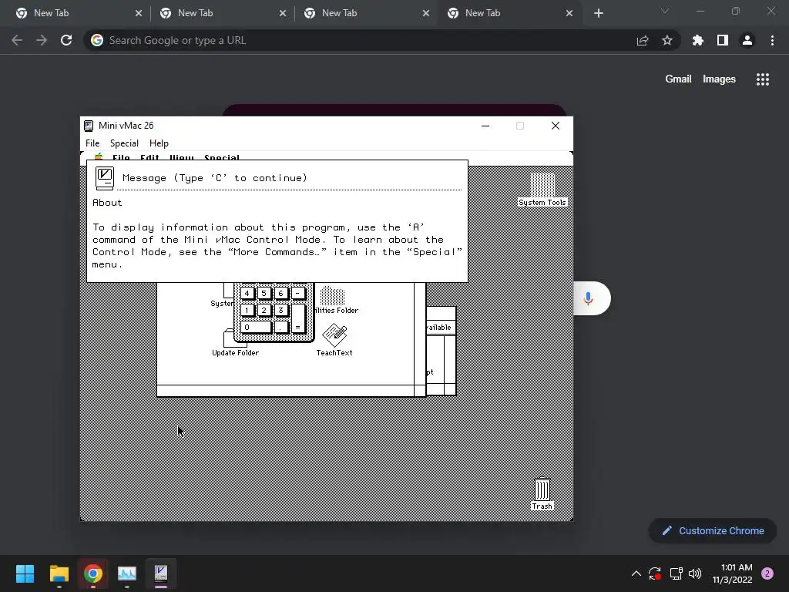This screenshot has width=789, height=592.
Task: Switch to the second New Tab
Action: click(223, 13)
